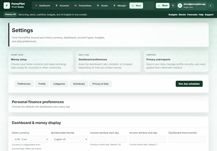The height and width of the screenshot is (151, 217).
Task: Open the More menu
Action: [136, 5]
